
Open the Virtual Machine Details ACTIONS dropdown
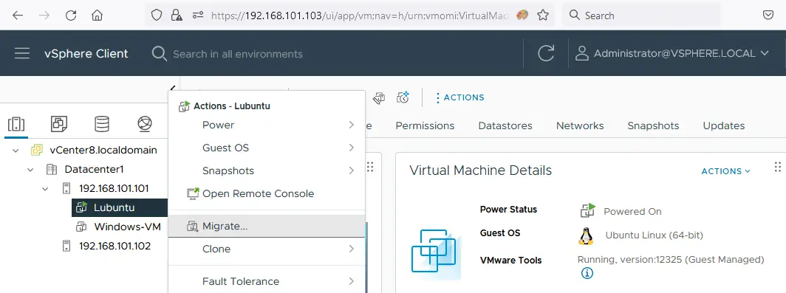726,171
